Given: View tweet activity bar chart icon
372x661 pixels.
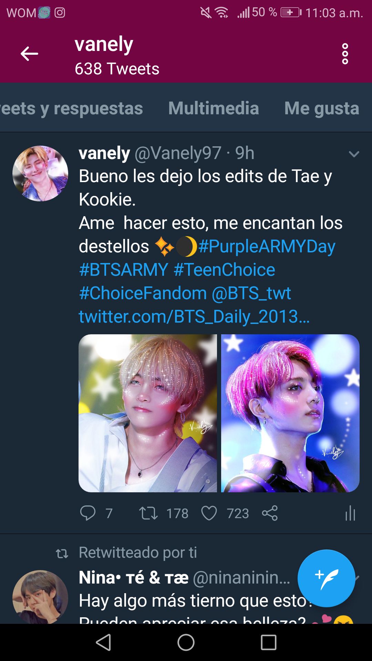Looking at the screenshot, I should tap(350, 513).
